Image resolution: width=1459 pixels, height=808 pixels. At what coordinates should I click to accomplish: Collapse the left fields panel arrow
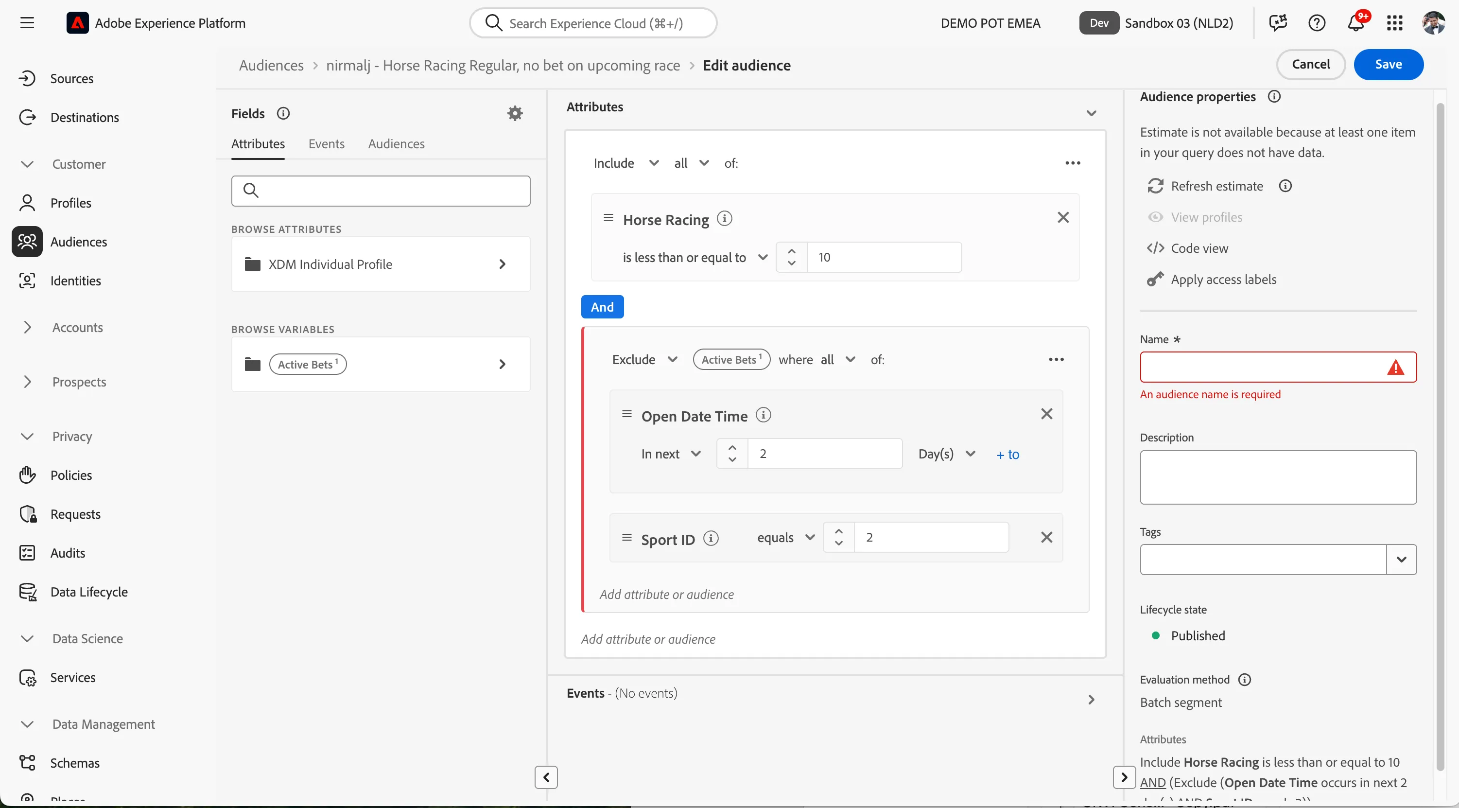pyautogui.click(x=546, y=777)
